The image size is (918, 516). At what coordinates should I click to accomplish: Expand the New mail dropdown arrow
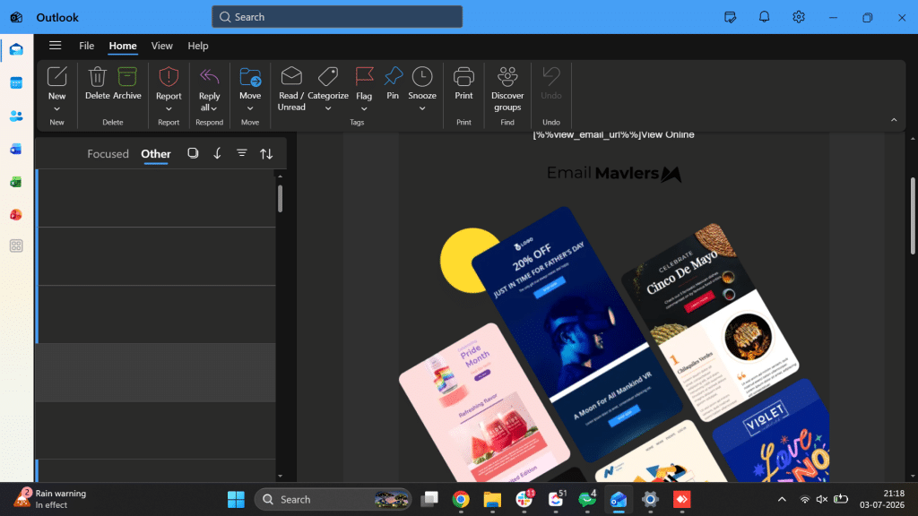pos(56,109)
